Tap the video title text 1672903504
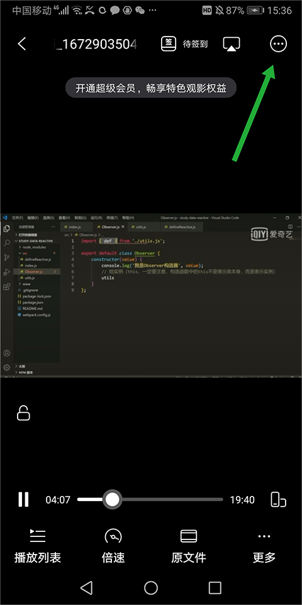The height and width of the screenshot is (605, 302). click(x=96, y=44)
